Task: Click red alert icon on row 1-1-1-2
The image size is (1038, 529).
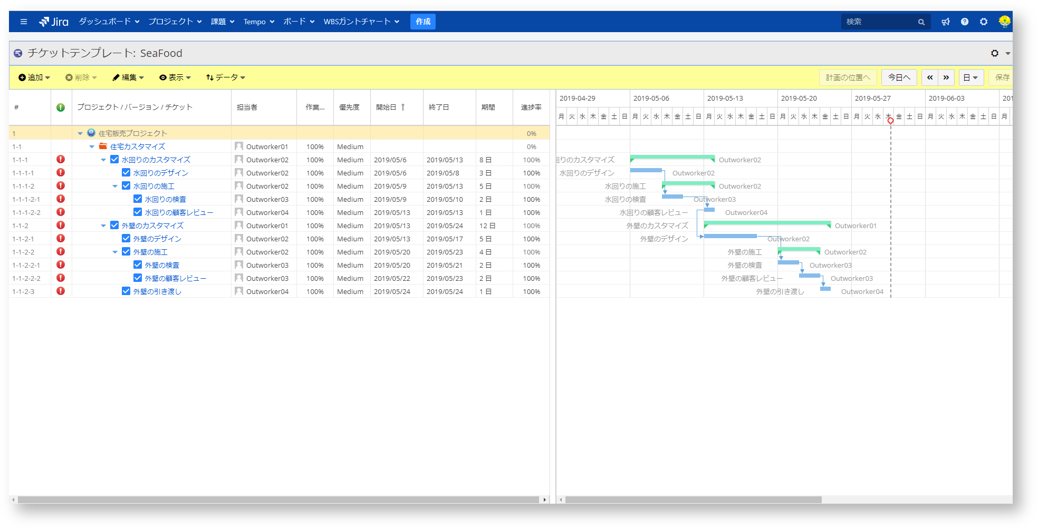Action: tap(61, 185)
